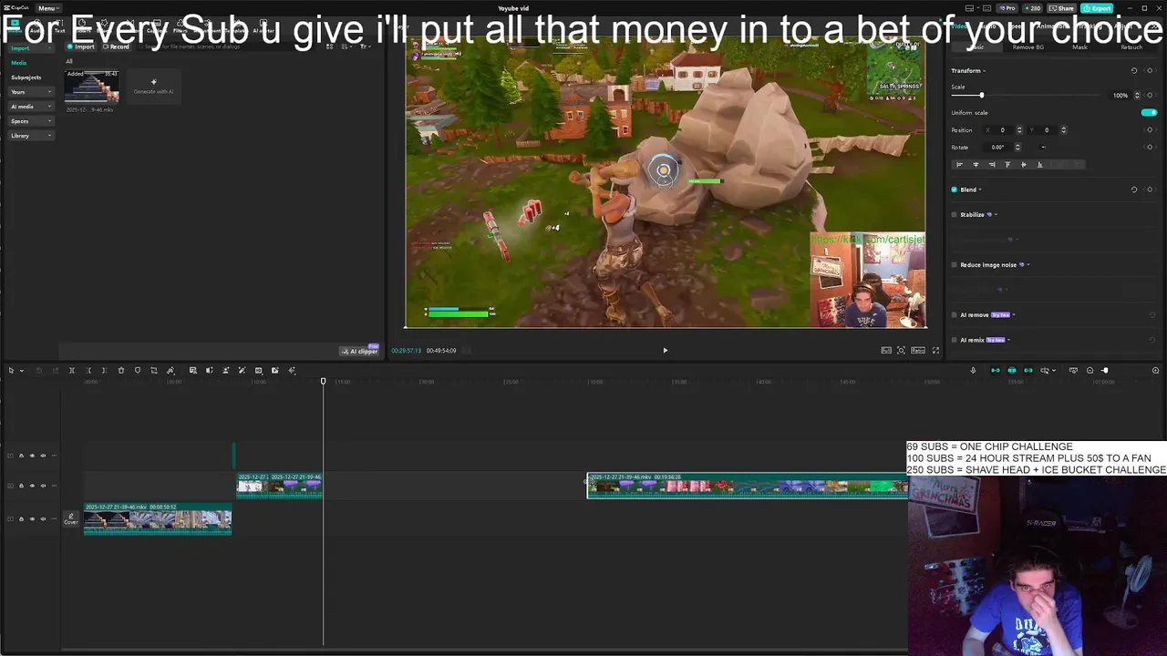Select Subprojects in the left sidebar
Image resolution: width=1167 pixels, height=656 pixels.
pyautogui.click(x=26, y=77)
